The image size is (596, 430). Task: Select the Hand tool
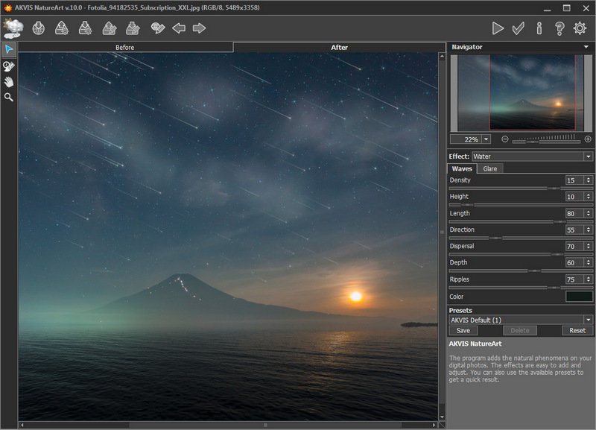(x=9, y=81)
